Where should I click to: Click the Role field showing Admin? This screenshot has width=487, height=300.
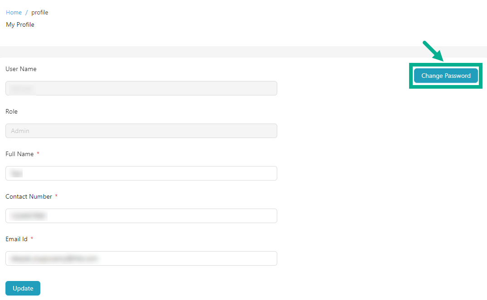tap(141, 131)
